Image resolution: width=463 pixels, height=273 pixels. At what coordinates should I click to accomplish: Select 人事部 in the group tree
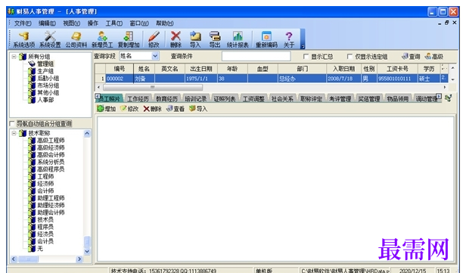[45, 100]
